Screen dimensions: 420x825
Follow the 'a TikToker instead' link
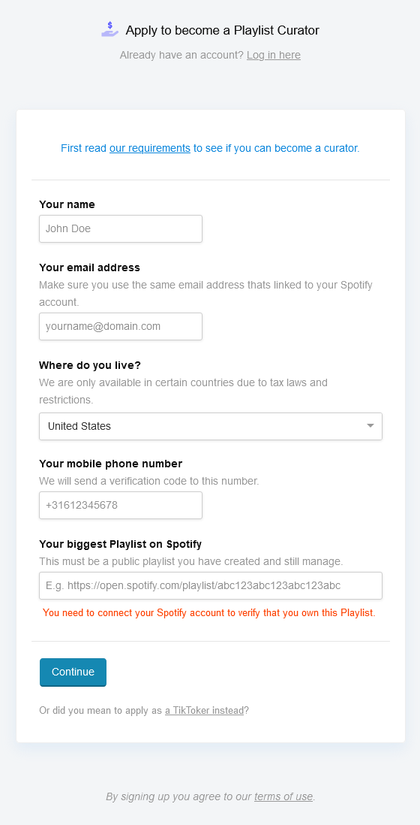click(x=204, y=710)
